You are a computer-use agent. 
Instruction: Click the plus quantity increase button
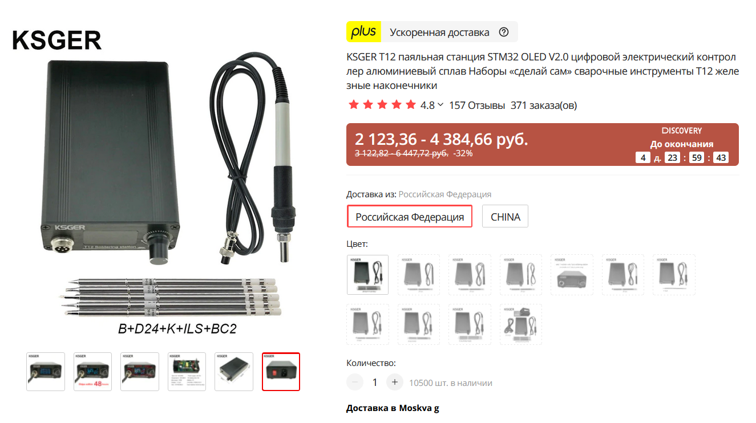coord(395,382)
